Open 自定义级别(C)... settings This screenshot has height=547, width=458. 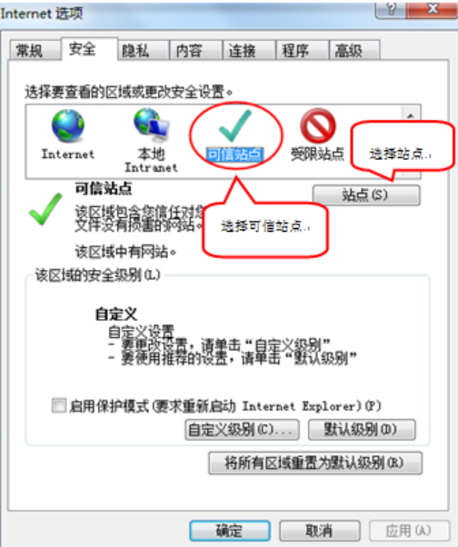[x=242, y=430]
